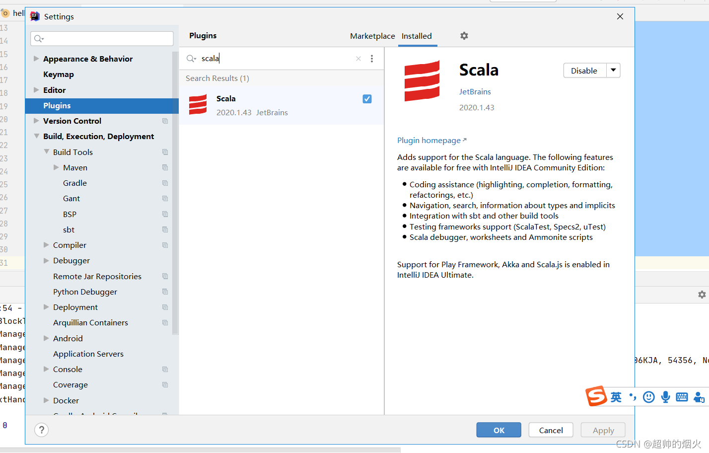This screenshot has width=709, height=453.
Task: Toggle the Sogou English/Chinese mode indicator
Action: [616, 397]
